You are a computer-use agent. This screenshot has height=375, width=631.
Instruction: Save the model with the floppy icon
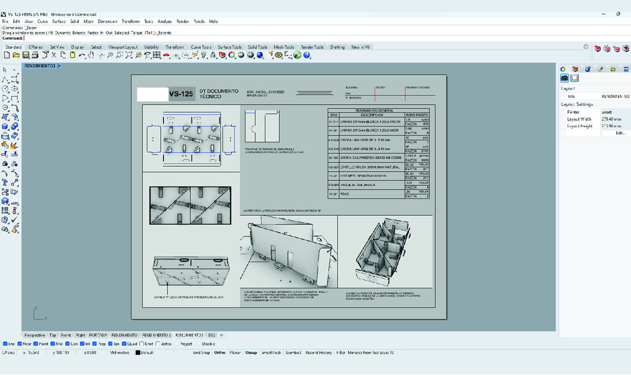(26, 55)
